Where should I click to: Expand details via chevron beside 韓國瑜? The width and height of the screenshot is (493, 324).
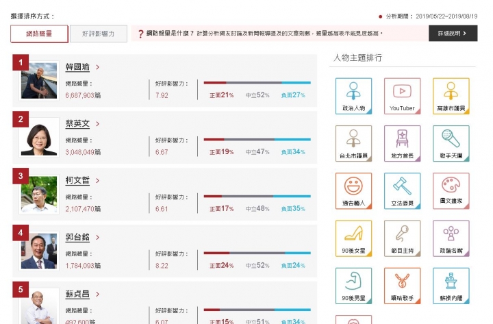tap(97, 67)
